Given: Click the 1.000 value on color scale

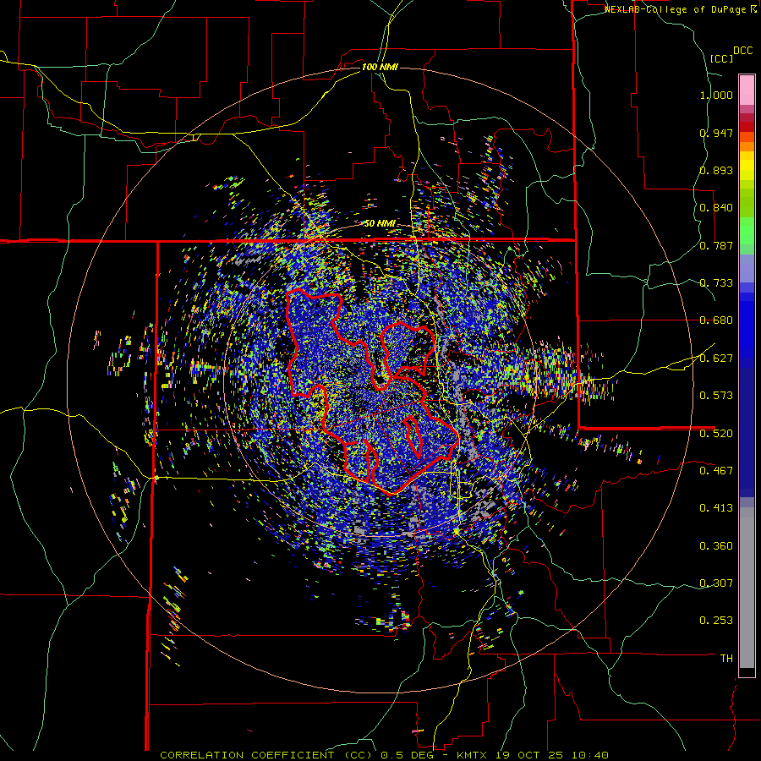Looking at the screenshot, I should point(716,95).
